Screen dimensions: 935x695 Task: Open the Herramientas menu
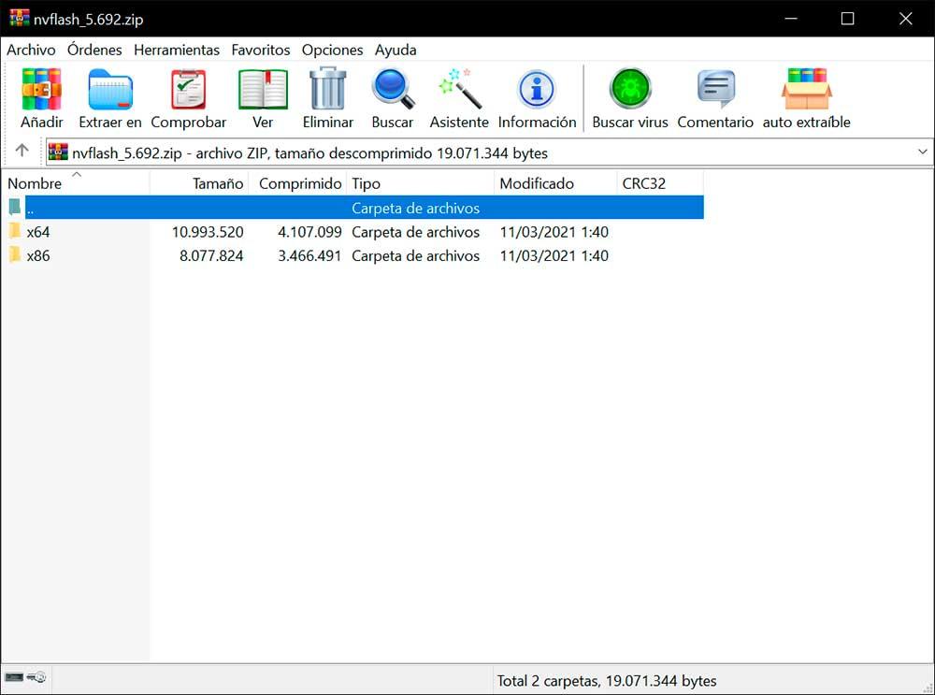pos(177,50)
